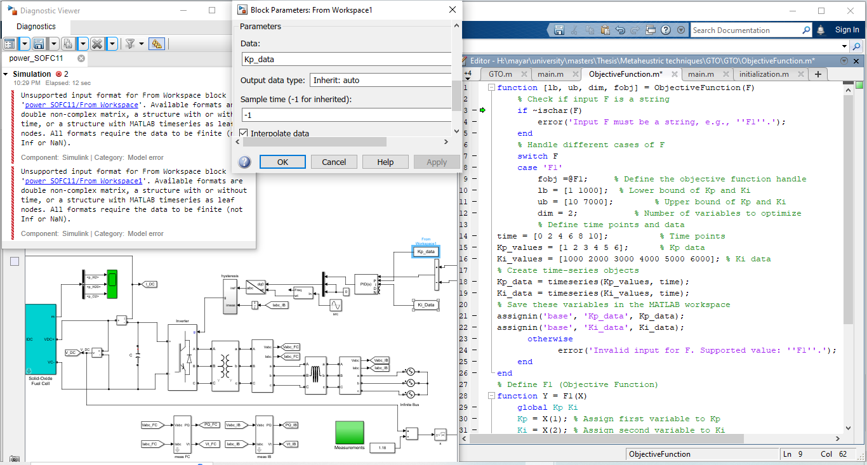Click the notification bell icon
The image size is (867, 465).
tap(821, 30)
